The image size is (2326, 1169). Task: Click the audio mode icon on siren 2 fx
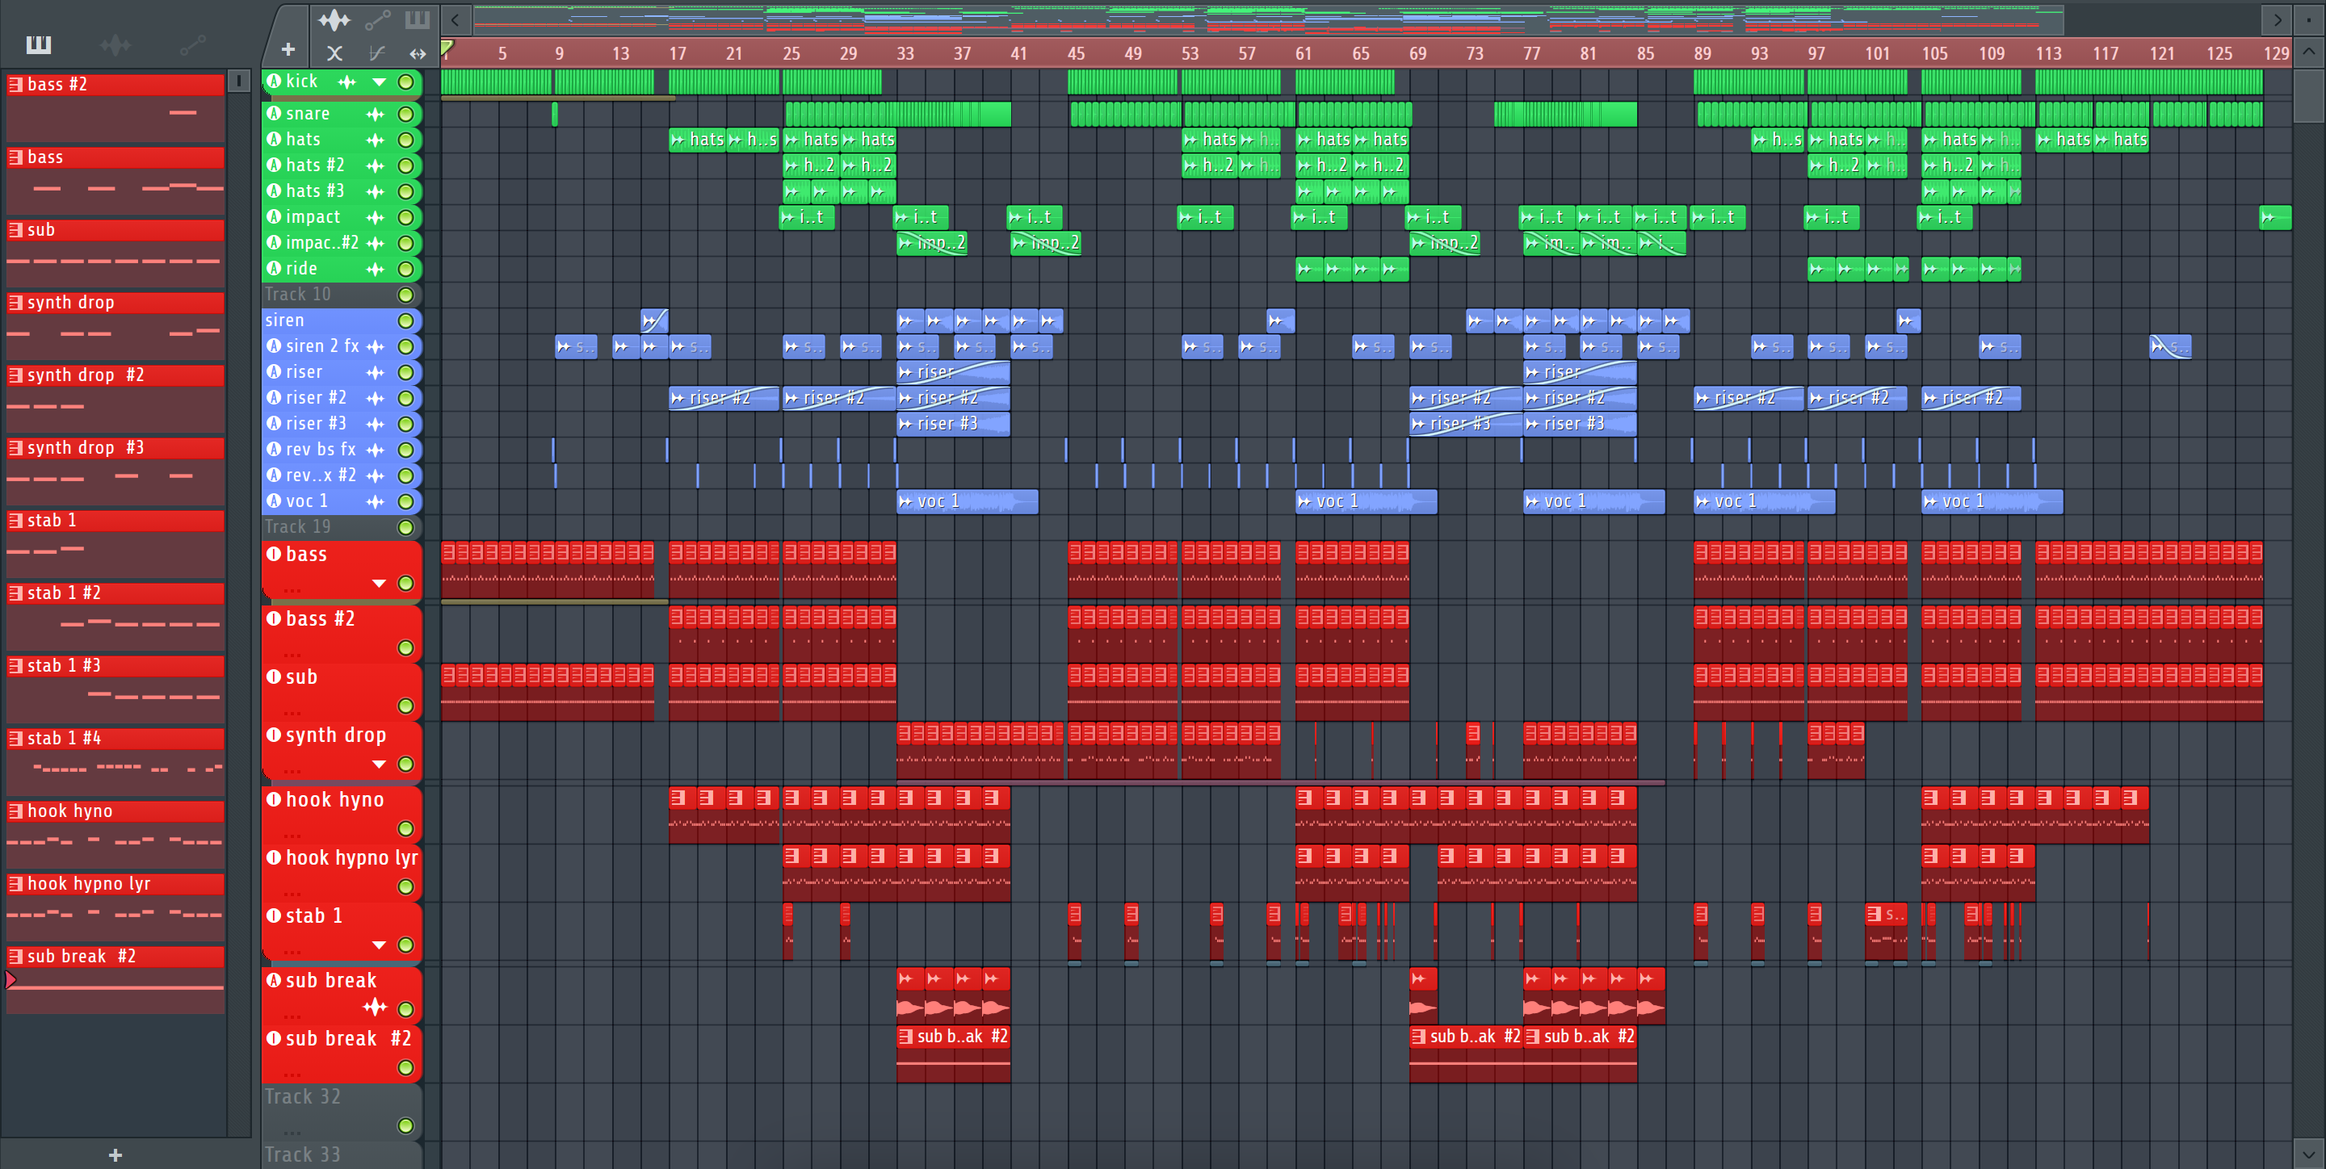click(274, 346)
